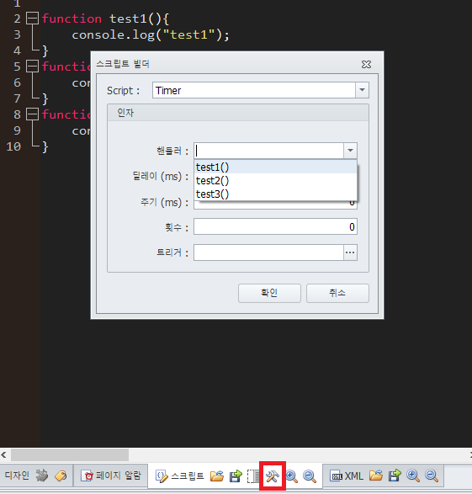Click the XML zoom-in magnifier icon
472x494 pixels.
[x=413, y=475]
